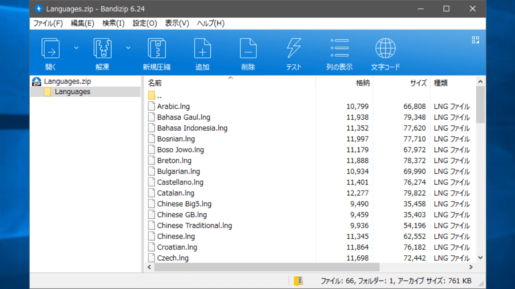This screenshot has height=289, width=515.
Task: Click the vertical scrollbar down arrow
Action: (480, 258)
